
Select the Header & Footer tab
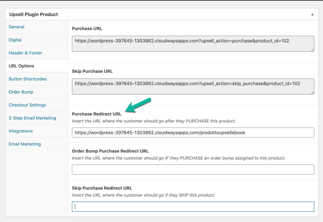[25, 53]
